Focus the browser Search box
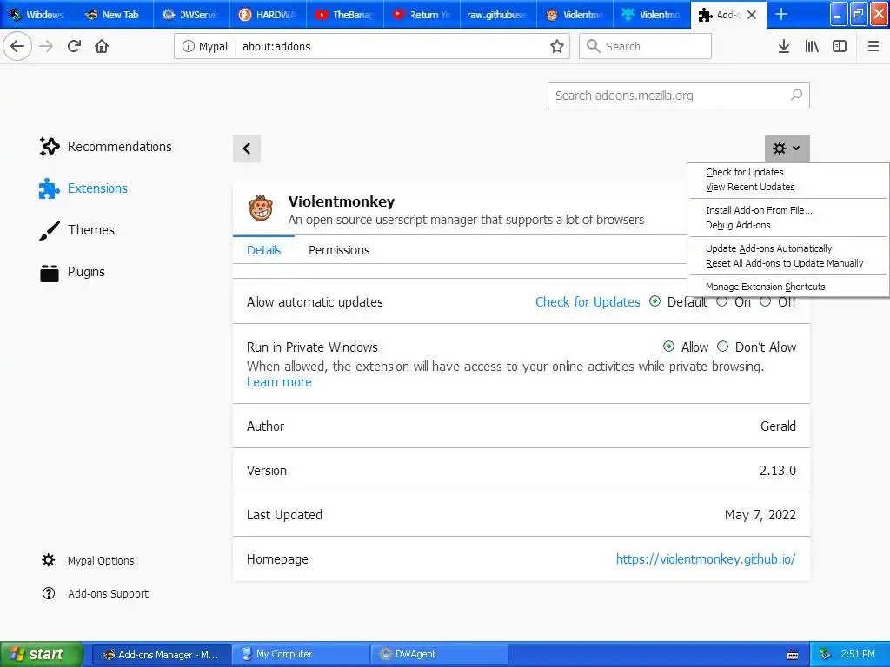Viewport: 890px width, 667px height. 646,47
